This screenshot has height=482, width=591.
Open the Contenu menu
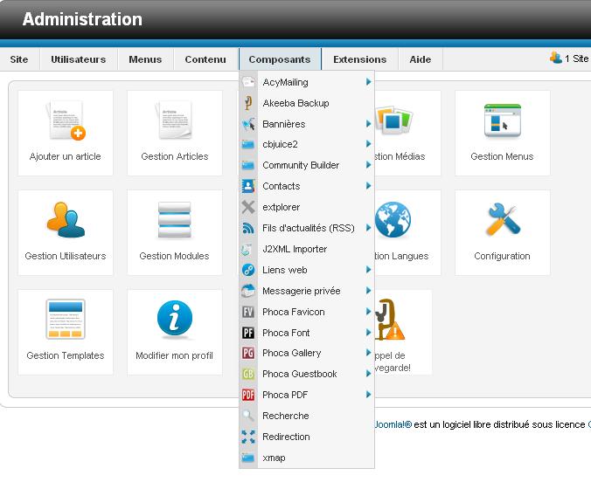[x=205, y=59]
